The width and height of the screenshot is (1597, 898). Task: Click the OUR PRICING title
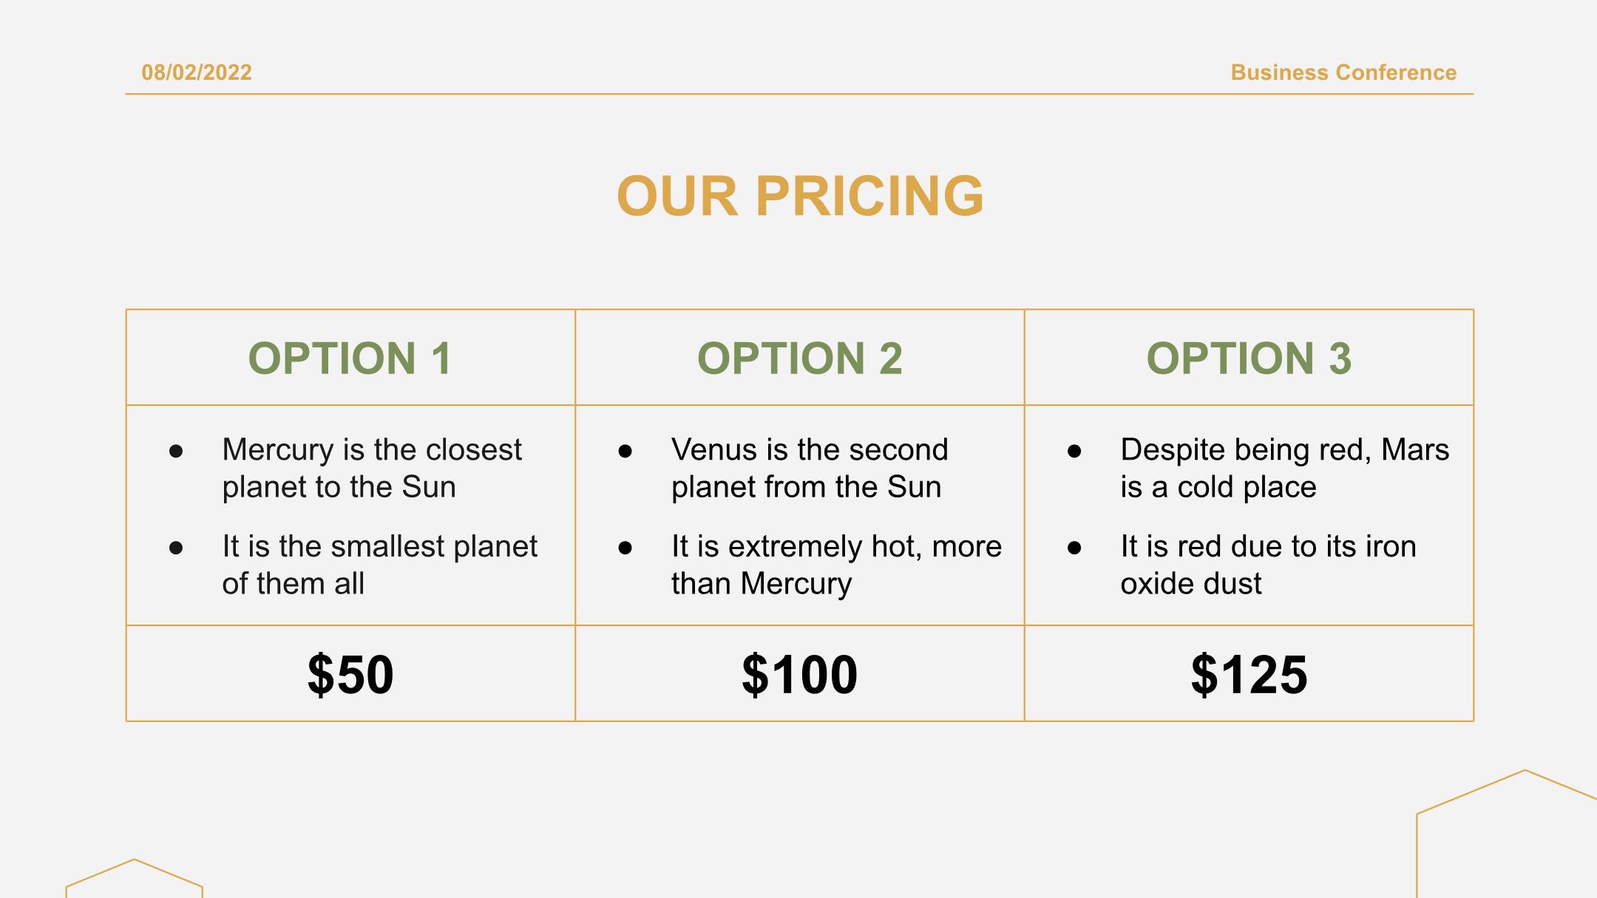800,197
